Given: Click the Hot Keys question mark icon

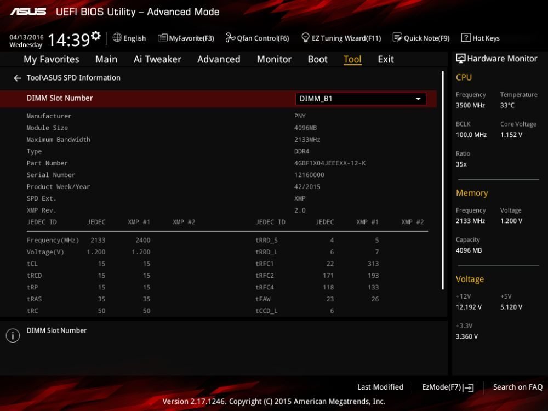Looking at the screenshot, I should (465, 37).
